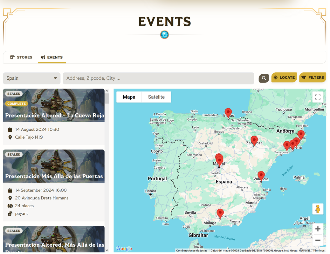Image resolution: width=330 pixels, height=254 pixels.
Task: Focus the Address, Zipcode, City search field
Action: pyautogui.click(x=158, y=78)
